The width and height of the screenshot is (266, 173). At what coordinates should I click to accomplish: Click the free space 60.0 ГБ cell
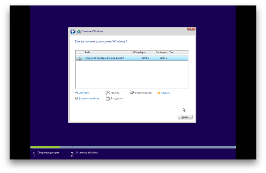click(x=163, y=58)
